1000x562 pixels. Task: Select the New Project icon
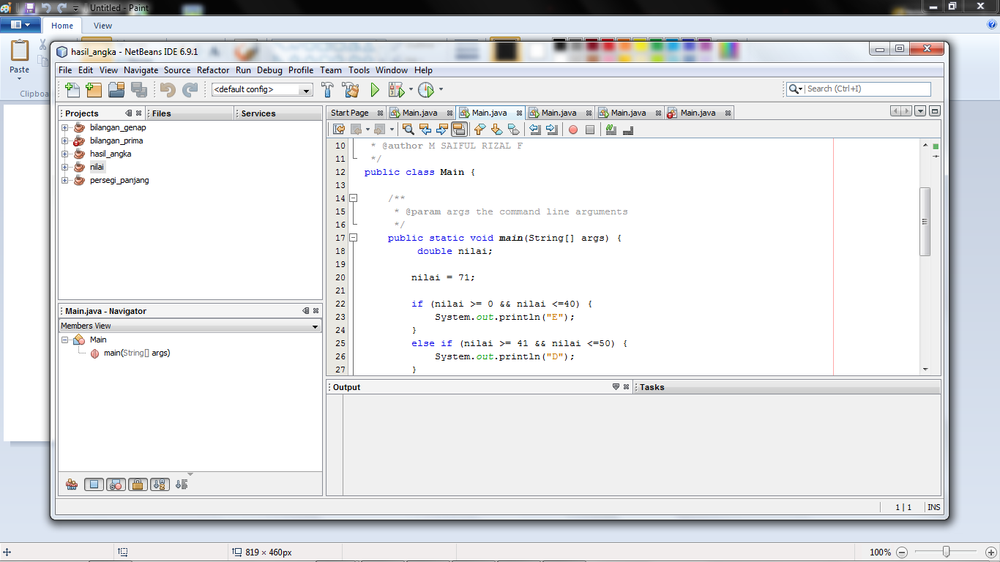pos(93,89)
